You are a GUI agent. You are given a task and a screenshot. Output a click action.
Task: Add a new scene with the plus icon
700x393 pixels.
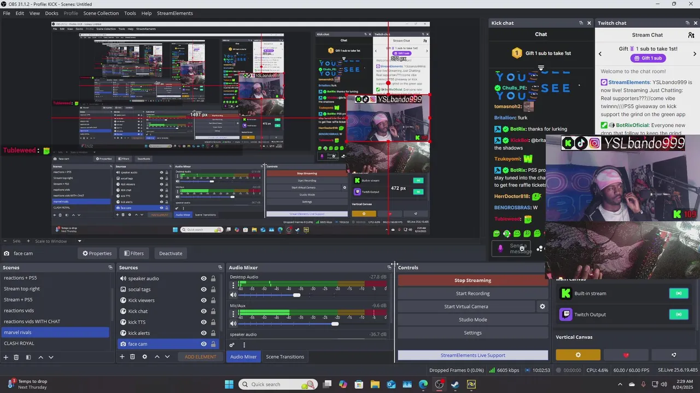(x=6, y=357)
